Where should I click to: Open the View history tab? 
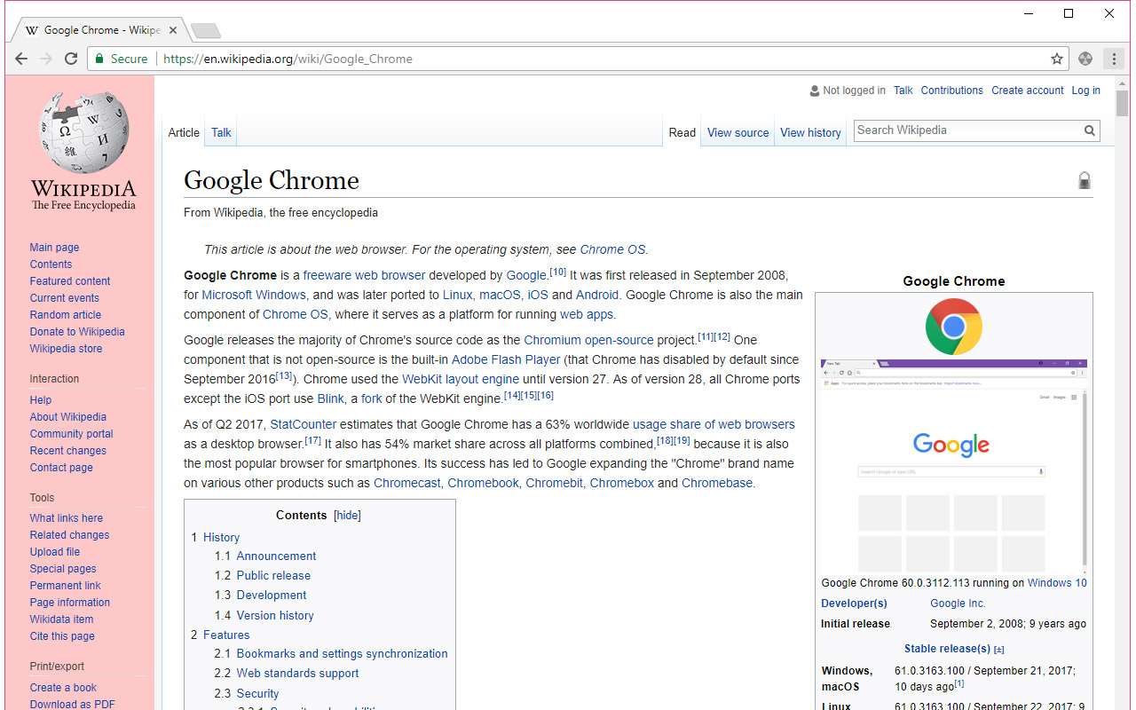pyautogui.click(x=810, y=132)
